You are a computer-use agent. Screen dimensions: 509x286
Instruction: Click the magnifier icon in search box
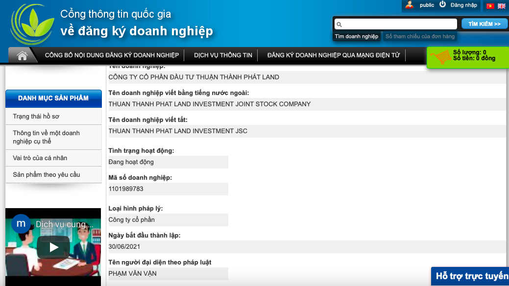point(339,24)
